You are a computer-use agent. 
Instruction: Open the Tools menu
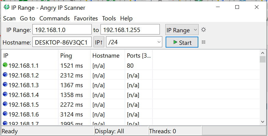point(109,18)
